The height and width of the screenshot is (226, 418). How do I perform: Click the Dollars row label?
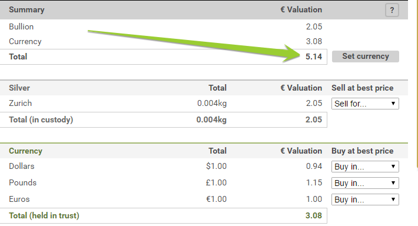[x=22, y=167]
